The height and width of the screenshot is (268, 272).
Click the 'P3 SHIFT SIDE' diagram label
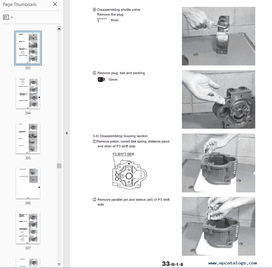click(123, 154)
